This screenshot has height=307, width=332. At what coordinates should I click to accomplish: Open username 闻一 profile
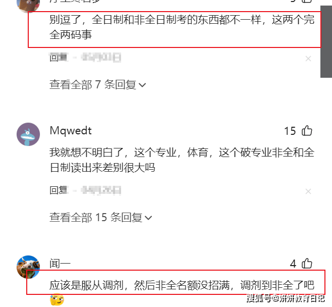coord(60,264)
